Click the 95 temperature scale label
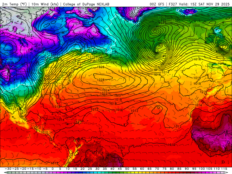The height and width of the screenshot is (174, 232). pos(194,169)
